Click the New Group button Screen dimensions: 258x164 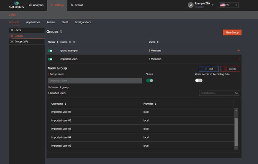232,33
